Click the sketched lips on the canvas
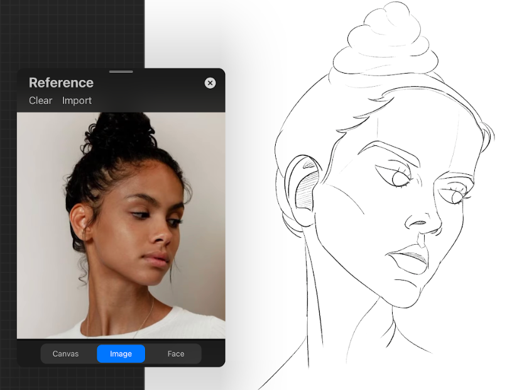Viewport: 507px width, 390px height. tap(407, 258)
